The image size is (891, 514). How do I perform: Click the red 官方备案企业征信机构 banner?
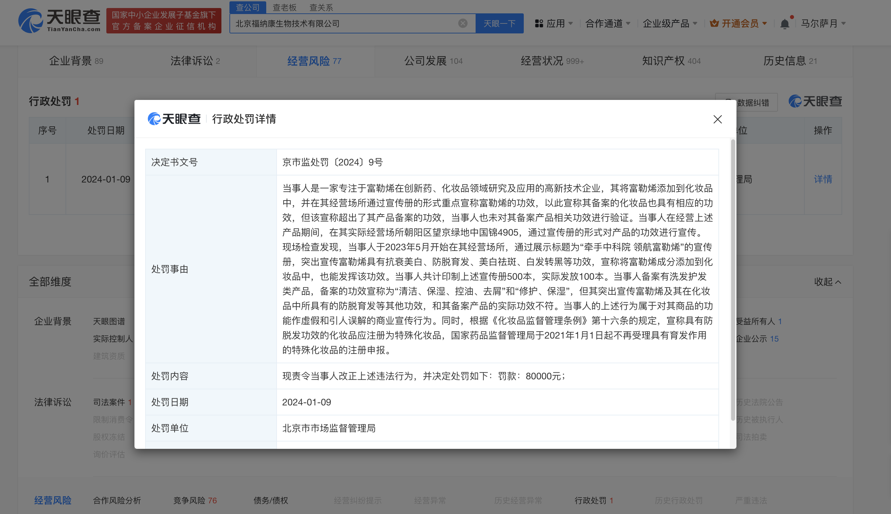(x=164, y=20)
